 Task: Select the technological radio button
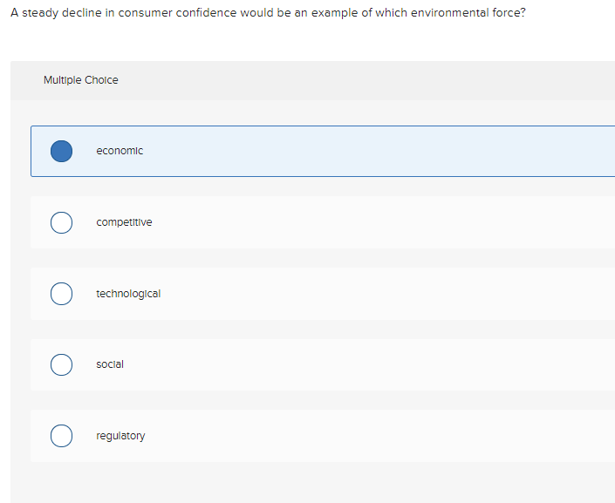coord(61,294)
